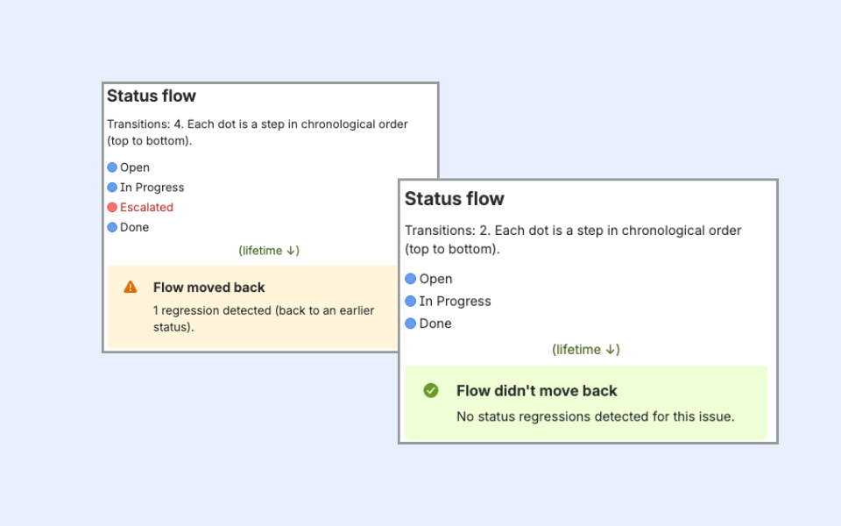Click the Open dot in the two-transition card

411,279
